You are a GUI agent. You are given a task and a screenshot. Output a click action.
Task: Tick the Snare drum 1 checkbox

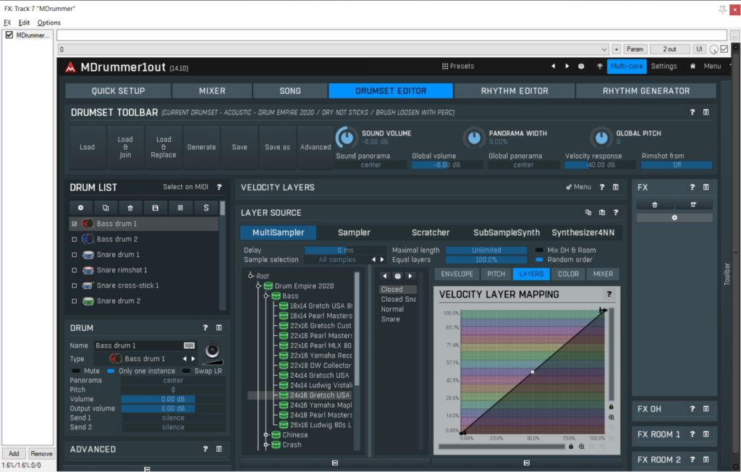pos(75,255)
